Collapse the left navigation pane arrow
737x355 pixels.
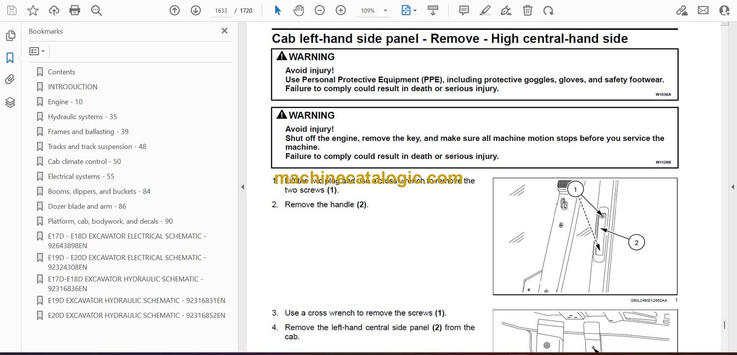point(242,187)
